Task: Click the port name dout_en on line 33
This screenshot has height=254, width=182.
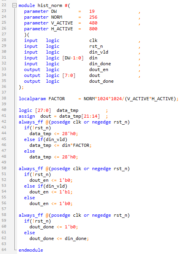Action: pos(99,70)
